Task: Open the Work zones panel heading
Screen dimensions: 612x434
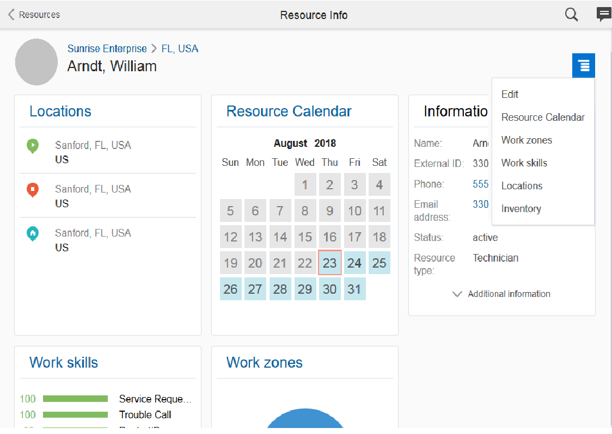Action: coord(264,363)
